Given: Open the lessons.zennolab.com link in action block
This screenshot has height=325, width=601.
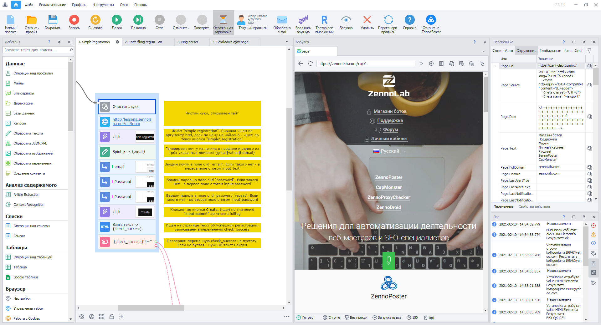Looking at the screenshot, I should click(x=132, y=122).
